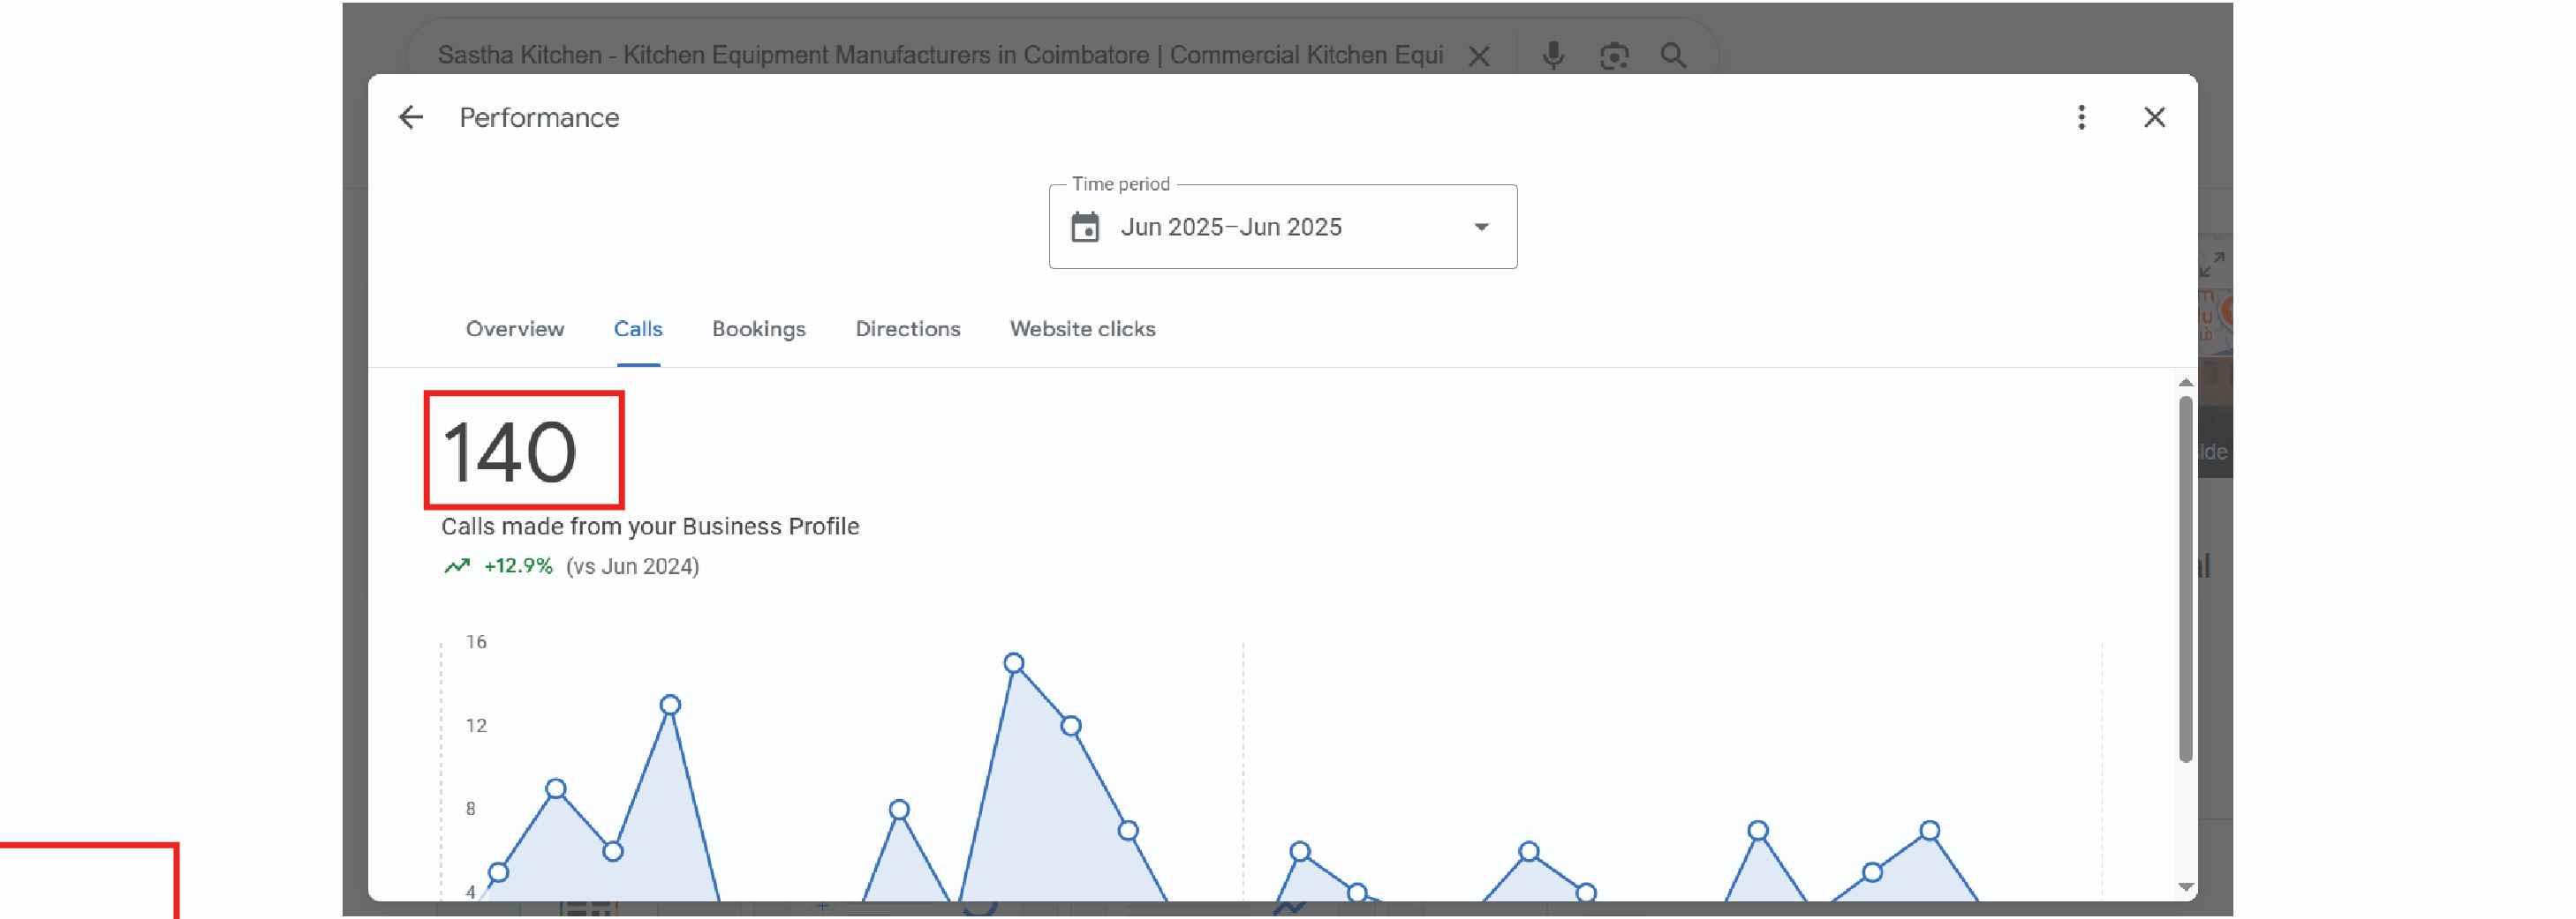Open the three-dot more options menu
The width and height of the screenshot is (2576, 919).
pos(2081,118)
